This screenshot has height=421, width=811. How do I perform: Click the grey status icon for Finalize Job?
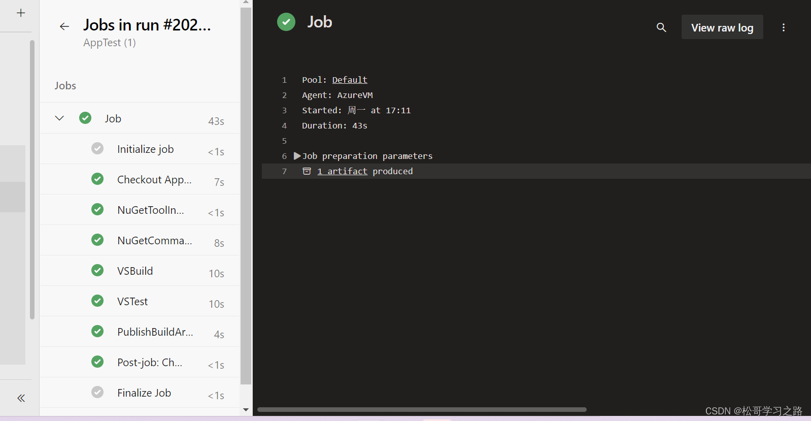[x=97, y=392]
